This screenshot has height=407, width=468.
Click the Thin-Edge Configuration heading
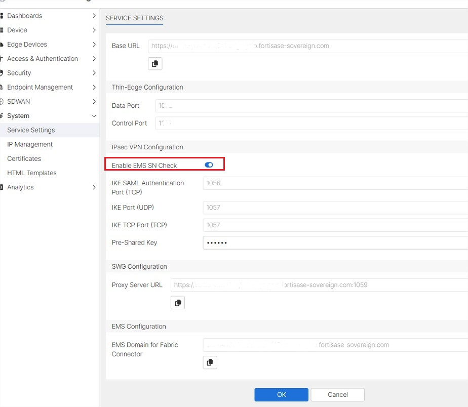point(147,87)
